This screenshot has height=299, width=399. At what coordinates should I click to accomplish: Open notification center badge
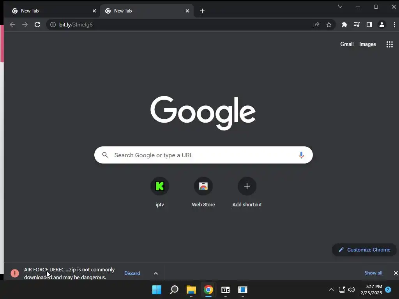[388, 290]
